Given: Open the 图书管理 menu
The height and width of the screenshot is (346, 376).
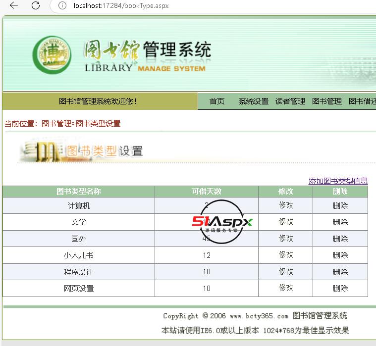Looking at the screenshot, I should click(326, 101).
